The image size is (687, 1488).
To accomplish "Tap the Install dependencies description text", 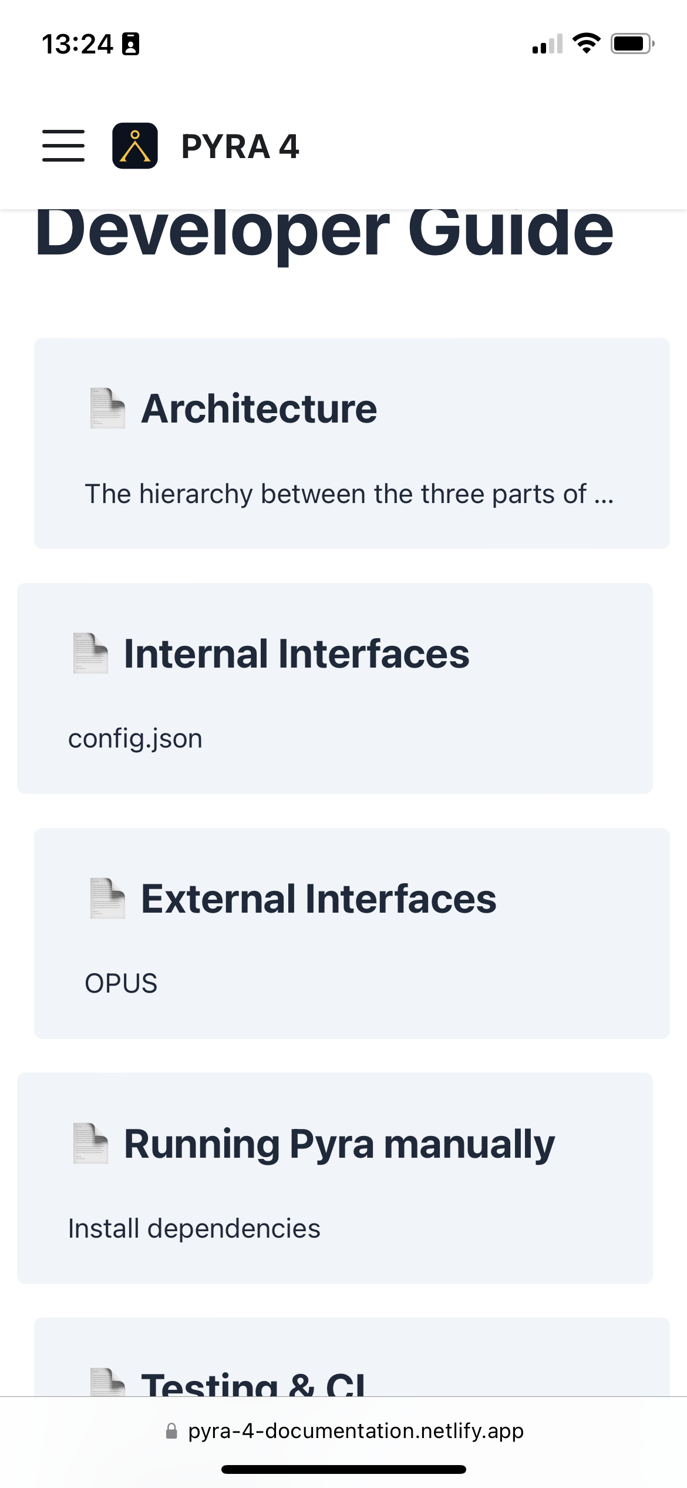I will pyautogui.click(x=194, y=1227).
